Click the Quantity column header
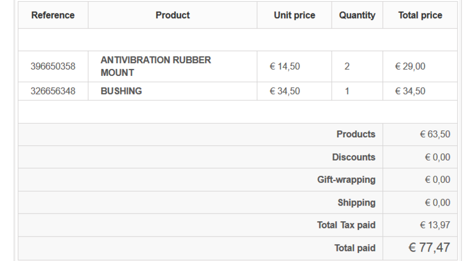Screen dimensions: 467x261 357,15
